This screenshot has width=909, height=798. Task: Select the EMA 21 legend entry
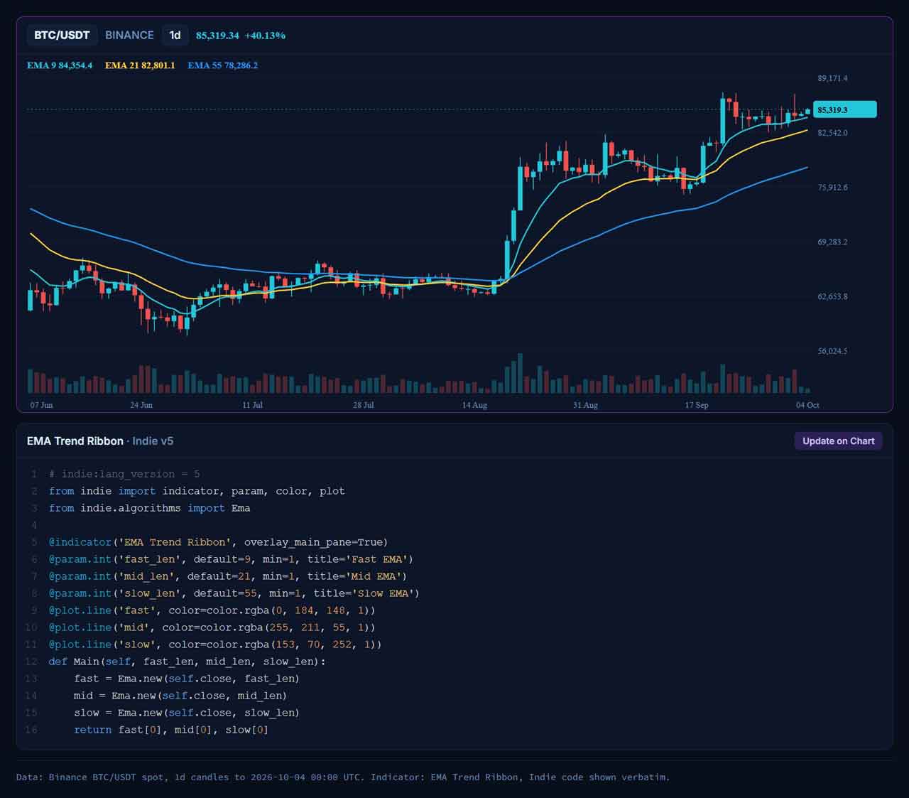click(x=140, y=65)
